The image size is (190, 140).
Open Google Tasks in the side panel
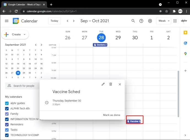185,43
